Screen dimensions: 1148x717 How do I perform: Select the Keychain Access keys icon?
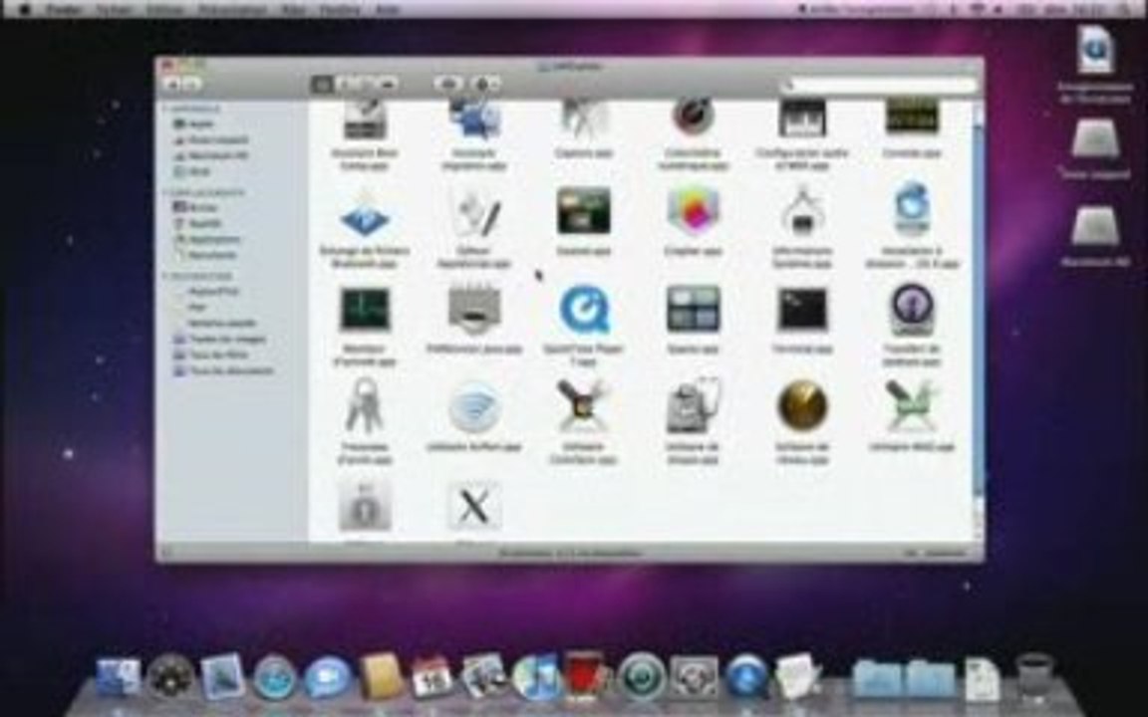[365, 404]
